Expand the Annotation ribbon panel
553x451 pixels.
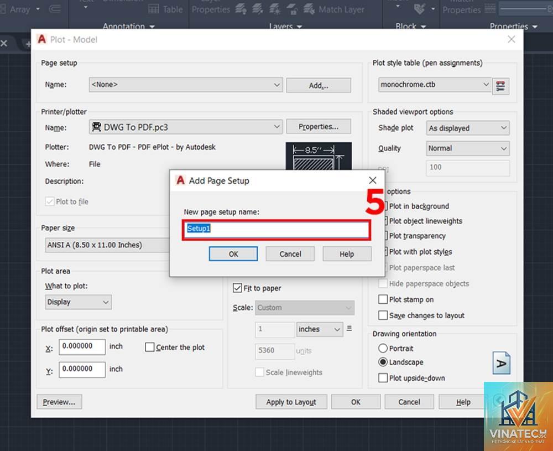[x=129, y=26]
